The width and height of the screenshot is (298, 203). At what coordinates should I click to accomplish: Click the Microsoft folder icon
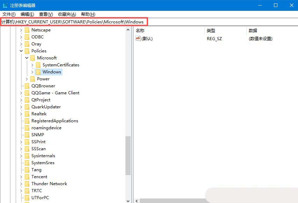click(x=33, y=58)
